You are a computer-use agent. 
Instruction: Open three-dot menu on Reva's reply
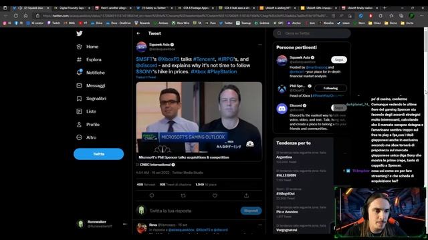pos(260,225)
